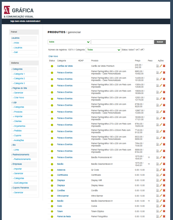Delete the Qr Code product row
Image resolution: width=173 pixels, height=220 pixels.
coord(164,170)
